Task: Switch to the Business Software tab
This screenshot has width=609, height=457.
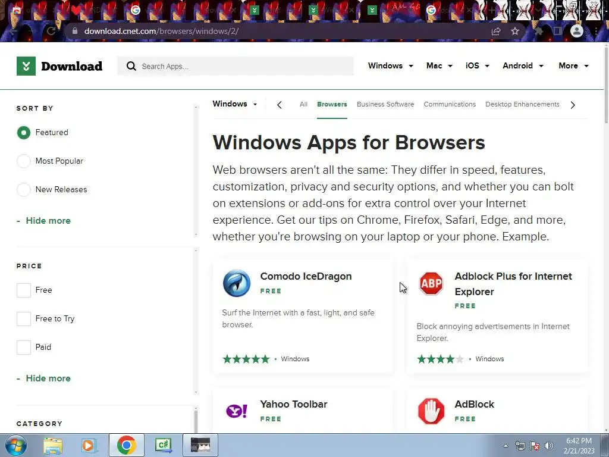Action: [x=385, y=104]
